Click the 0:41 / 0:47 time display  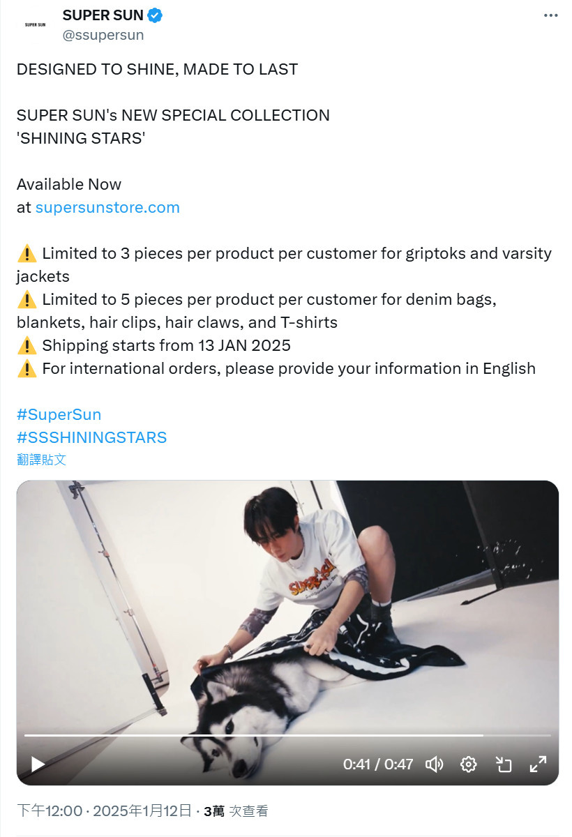(378, 764)
